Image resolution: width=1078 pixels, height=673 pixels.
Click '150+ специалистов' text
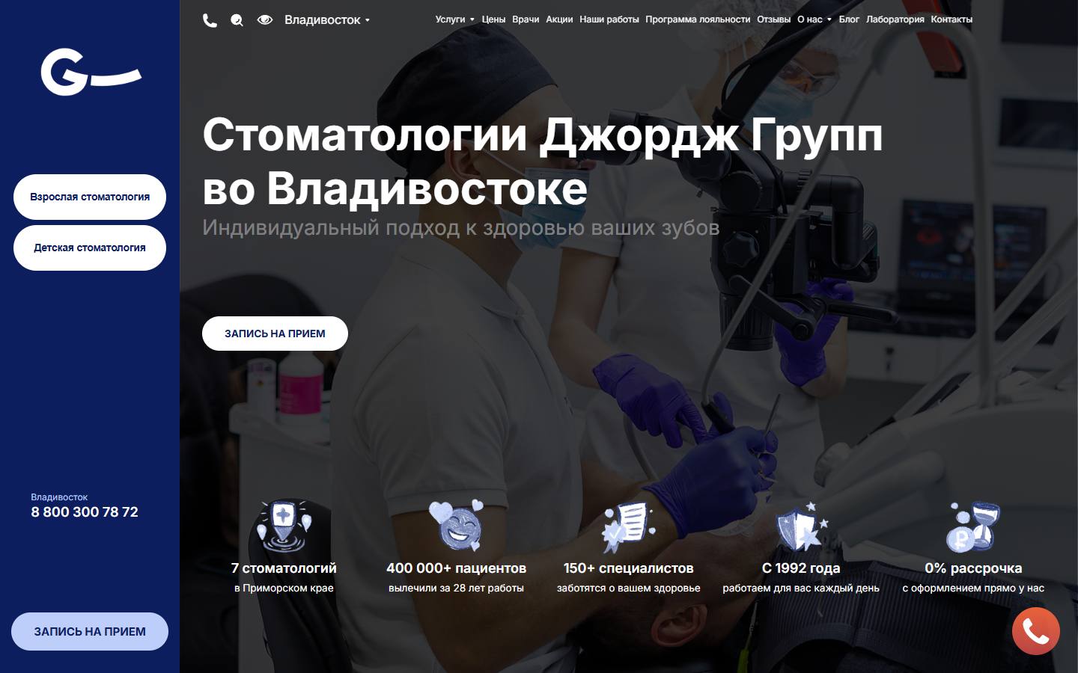[628, 568]
